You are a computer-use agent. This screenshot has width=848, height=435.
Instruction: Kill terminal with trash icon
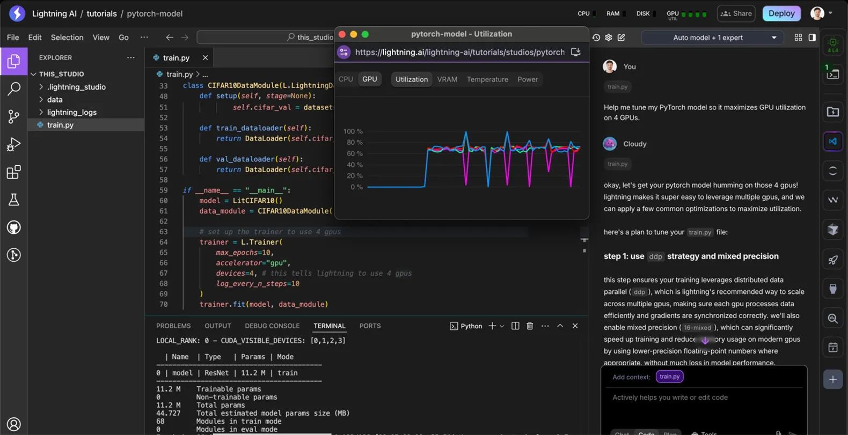pyautogui.click(x=530, y=326)
